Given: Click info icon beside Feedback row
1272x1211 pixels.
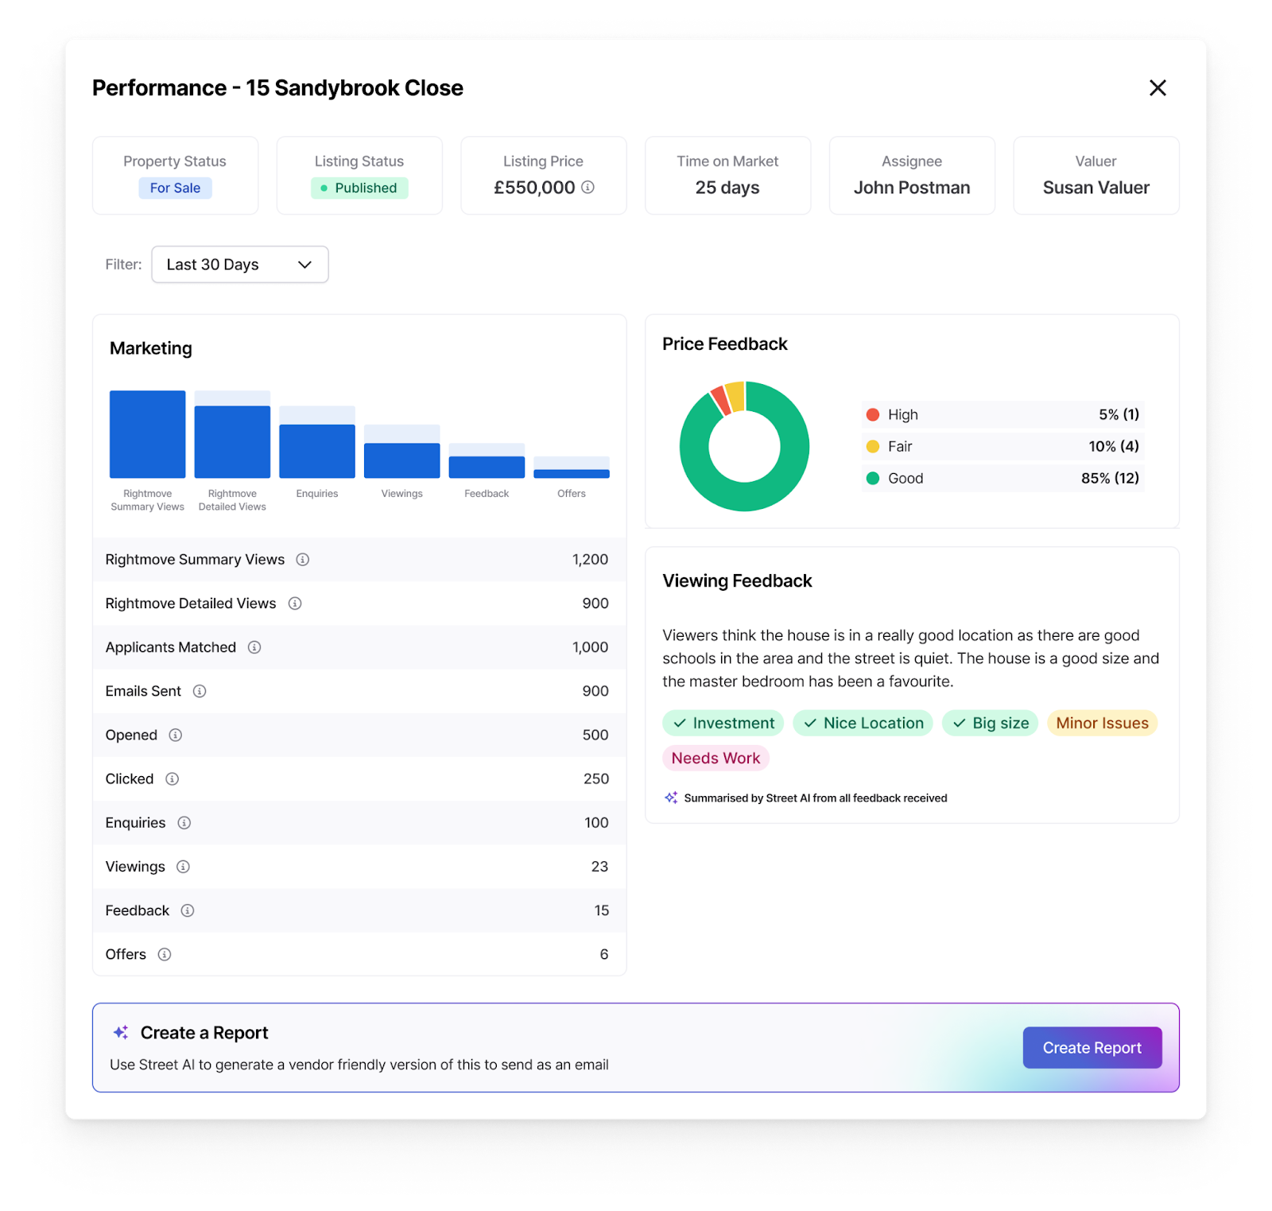Looking at the screenshot, I should point(188,910).
